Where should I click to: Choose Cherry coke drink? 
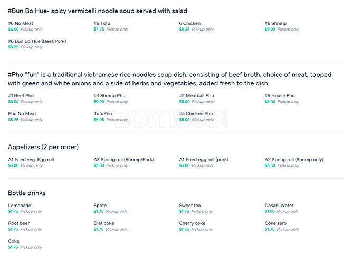[192, 223]
